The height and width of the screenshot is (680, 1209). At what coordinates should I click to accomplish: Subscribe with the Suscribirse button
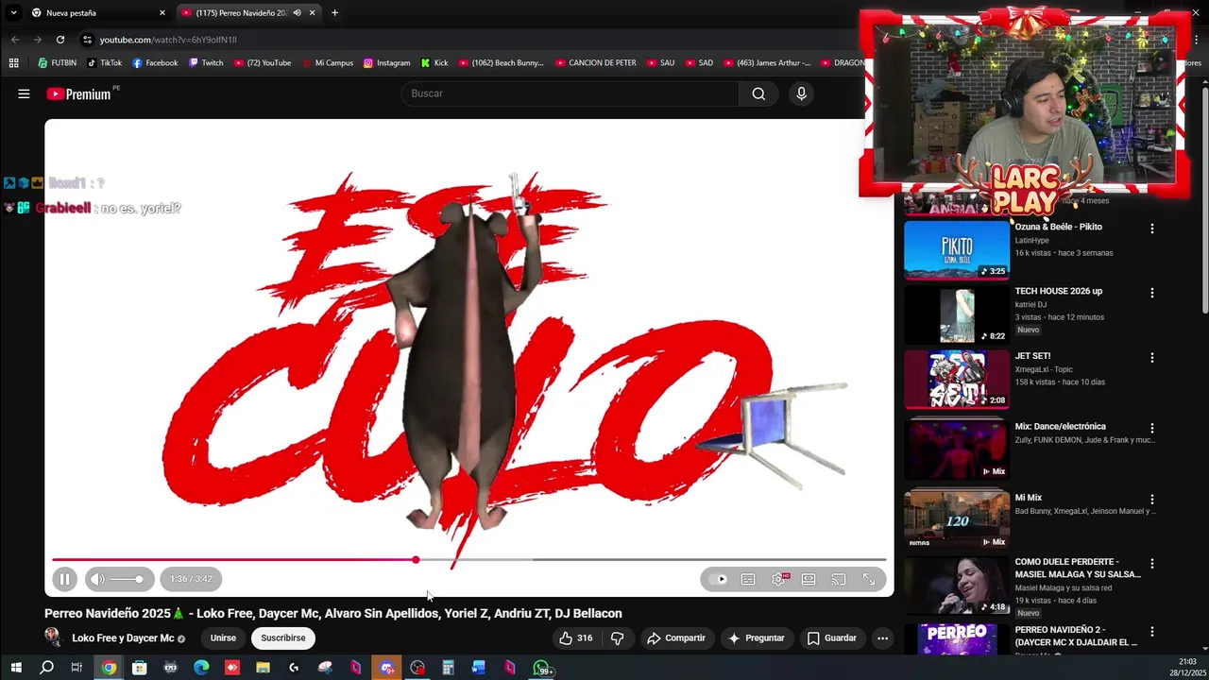click(283, 637)
